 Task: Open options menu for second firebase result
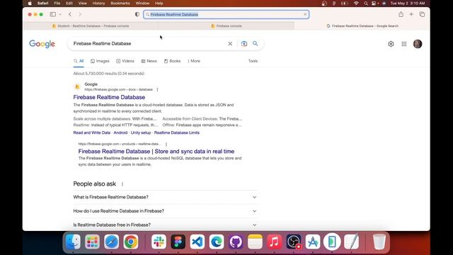click(166, 144)
